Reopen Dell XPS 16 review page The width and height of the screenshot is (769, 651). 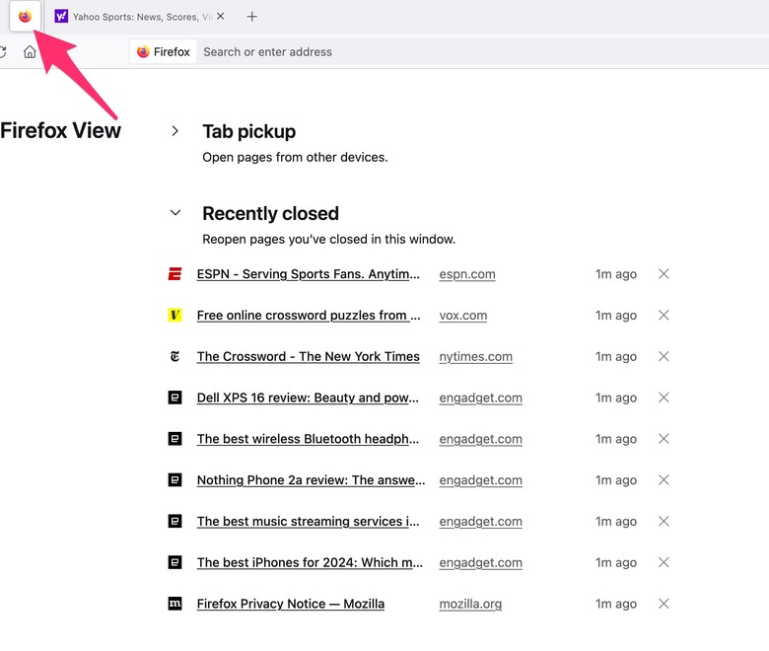click(308, 398)
